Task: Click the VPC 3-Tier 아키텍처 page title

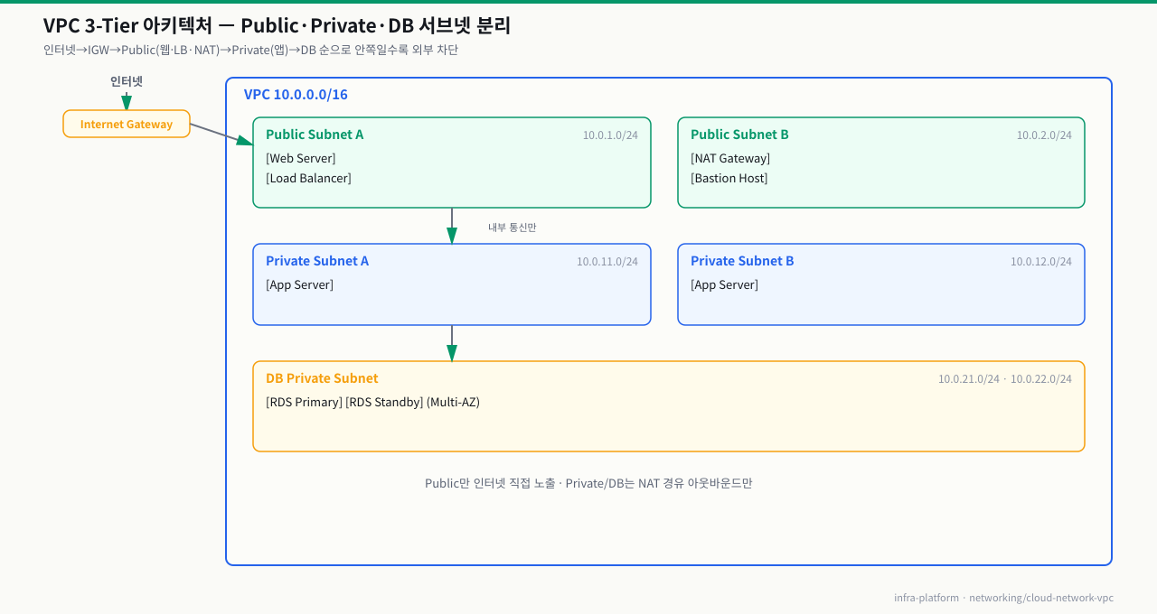Action: click(x=277, y=26)
